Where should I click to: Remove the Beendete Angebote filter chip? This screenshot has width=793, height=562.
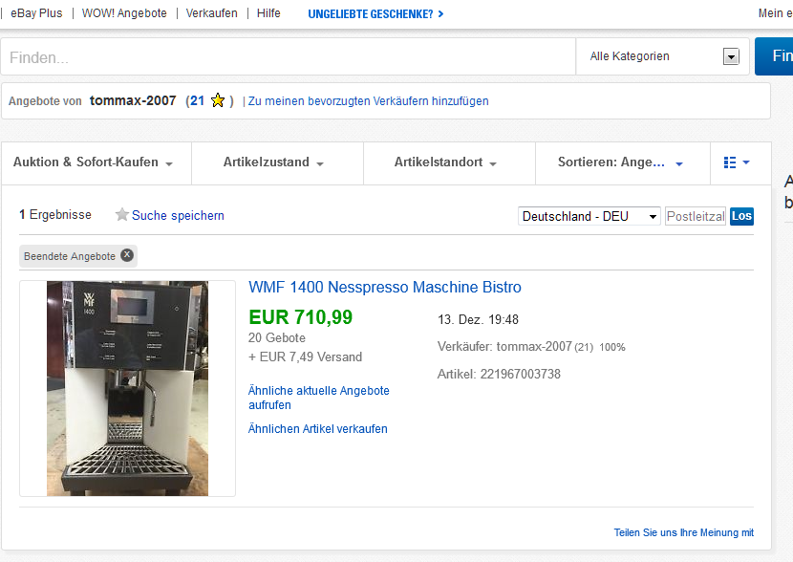click(x=127, y=255)
